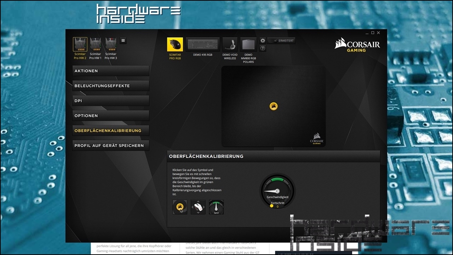Click the small Speed gauge step icon
Screen dimensions: 453x255
(216, 207)
